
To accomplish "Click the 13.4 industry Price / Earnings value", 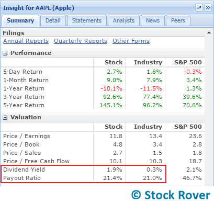I will (x=155, y=136).
